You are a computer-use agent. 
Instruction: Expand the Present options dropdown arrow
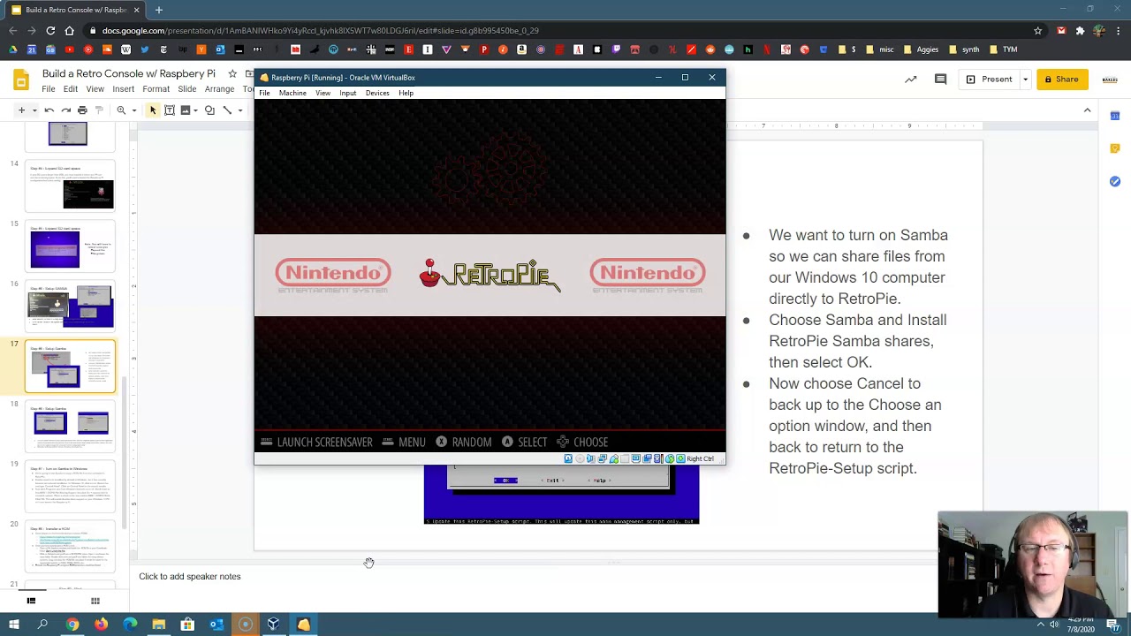click(x=1025, y=79)
